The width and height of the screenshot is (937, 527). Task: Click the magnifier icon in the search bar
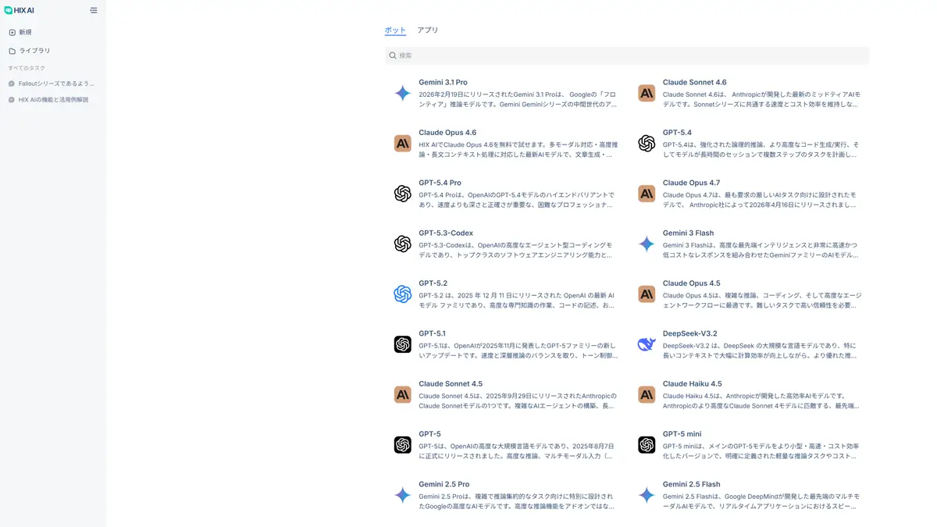pyautogui.click(x=392, y=55)
